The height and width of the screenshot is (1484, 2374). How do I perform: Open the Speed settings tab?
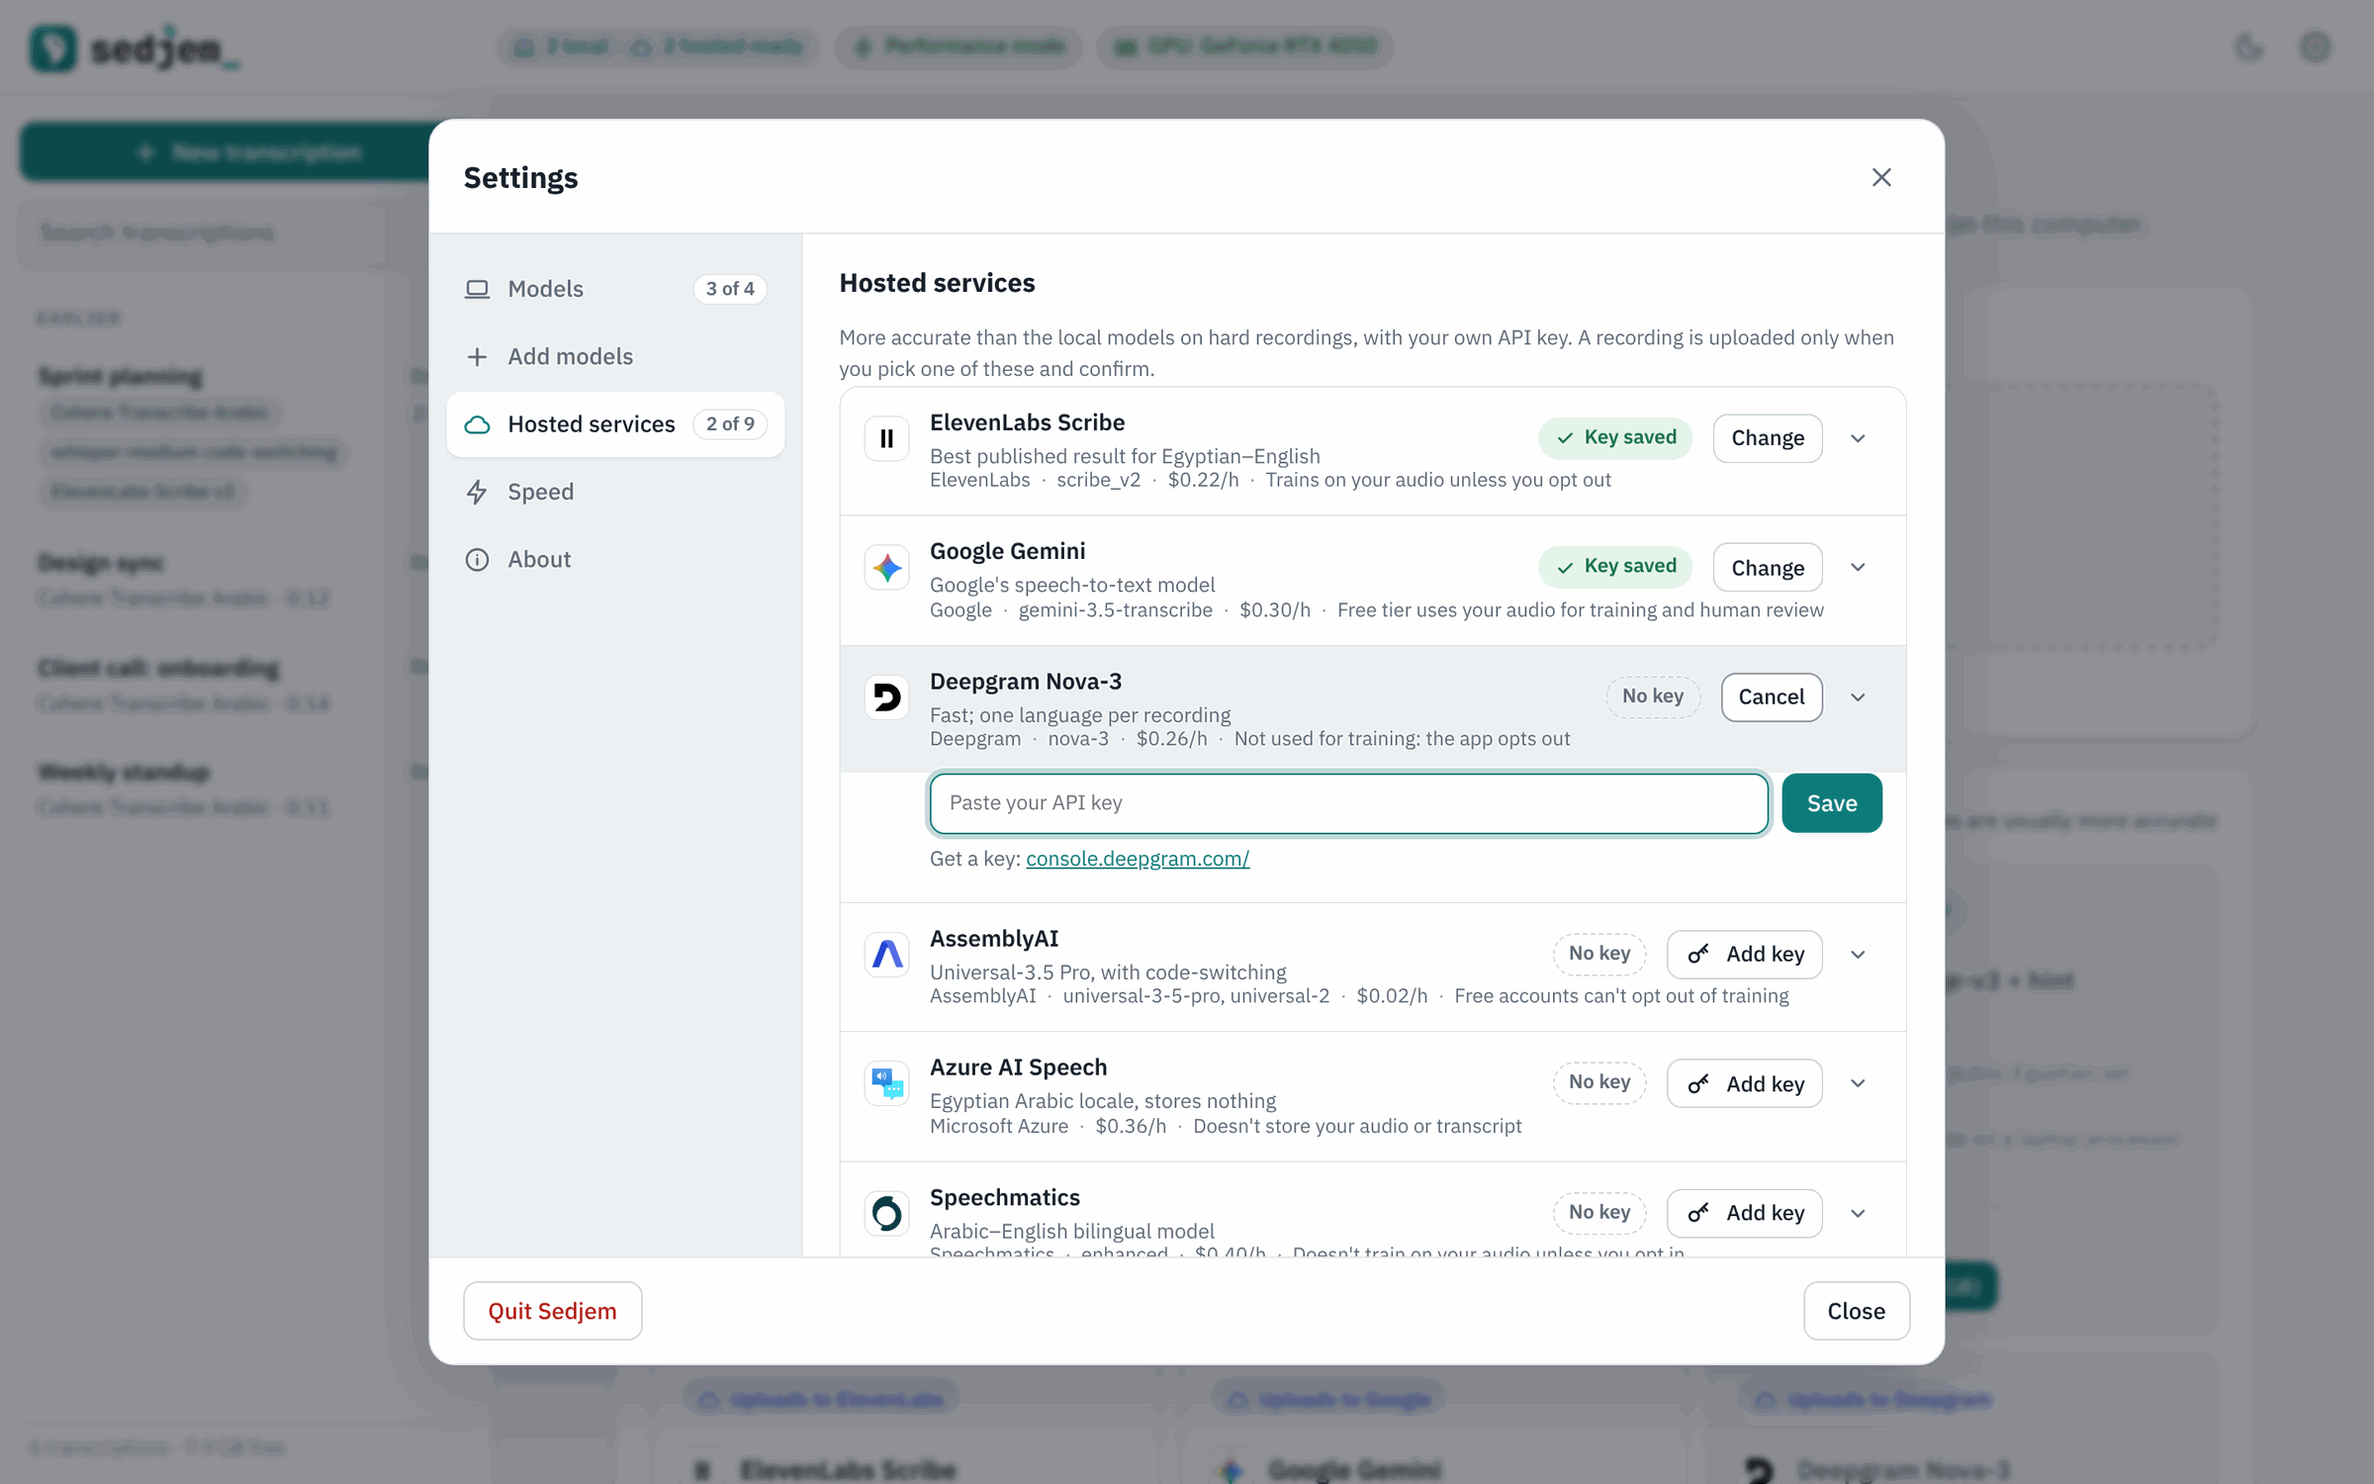(x=615, y=492)
